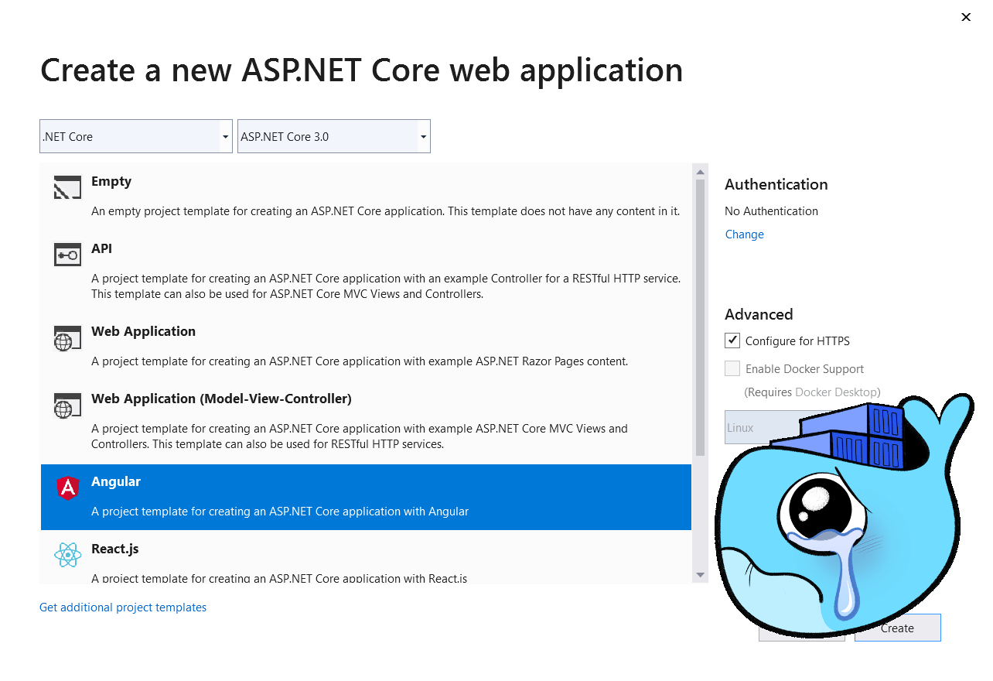Open Get additional project templates link
Screen dimensions: 993x681
[x=123, y=607]
